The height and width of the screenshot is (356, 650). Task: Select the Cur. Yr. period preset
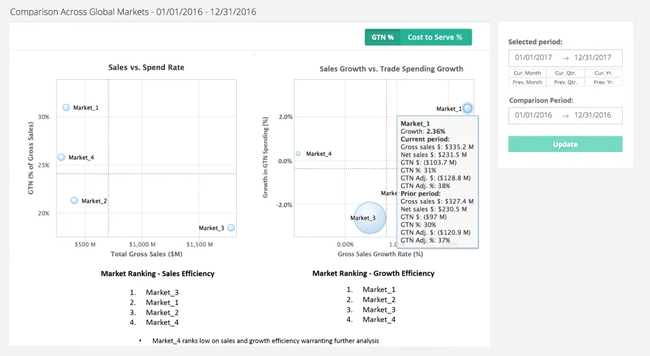(x=603, y=73)
